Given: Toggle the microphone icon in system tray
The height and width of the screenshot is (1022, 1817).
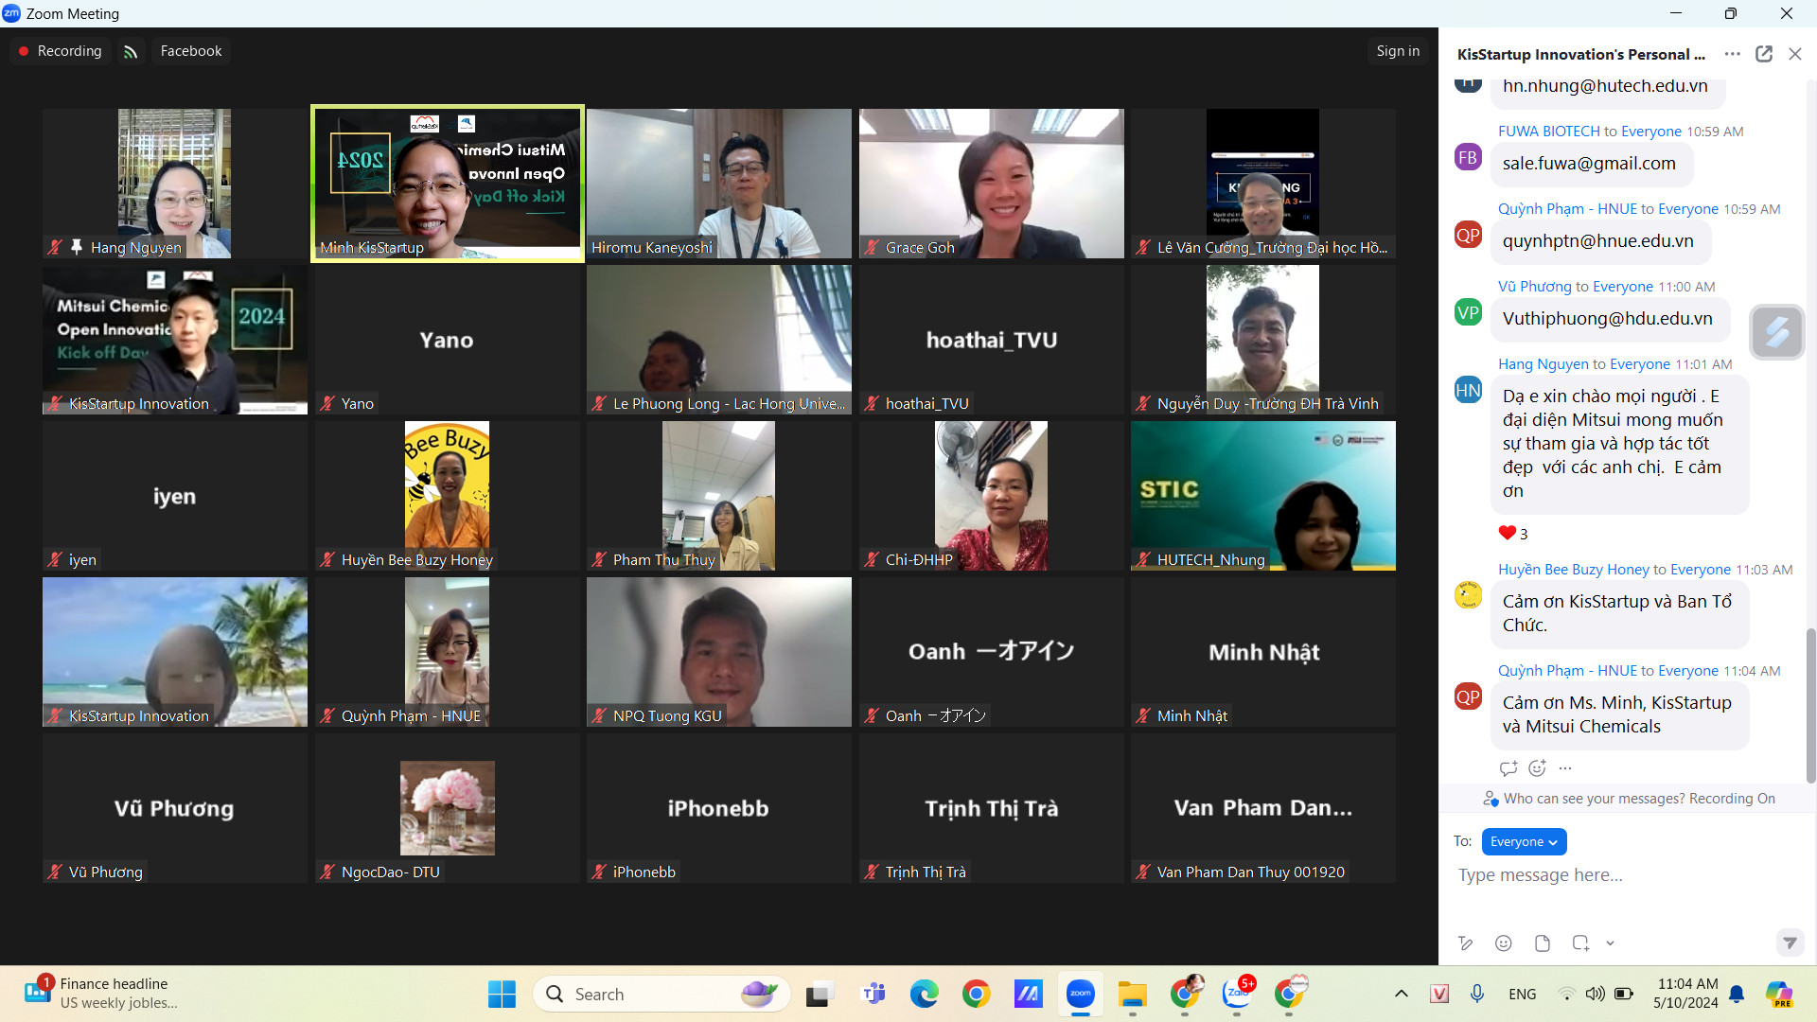Looking at the screenshot, I should pyautogui.click(x=1476, y=993).
